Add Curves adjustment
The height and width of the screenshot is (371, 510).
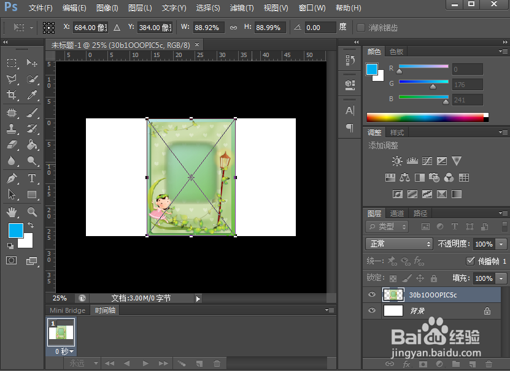click(427, 161)
